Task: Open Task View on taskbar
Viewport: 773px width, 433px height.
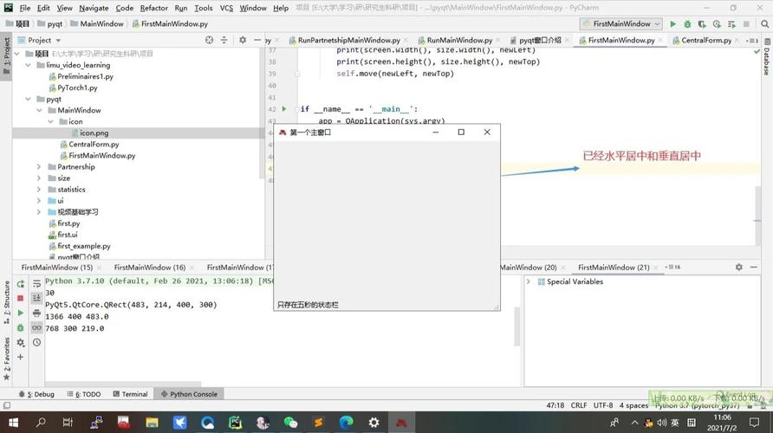Action: (x=68, y=422)
